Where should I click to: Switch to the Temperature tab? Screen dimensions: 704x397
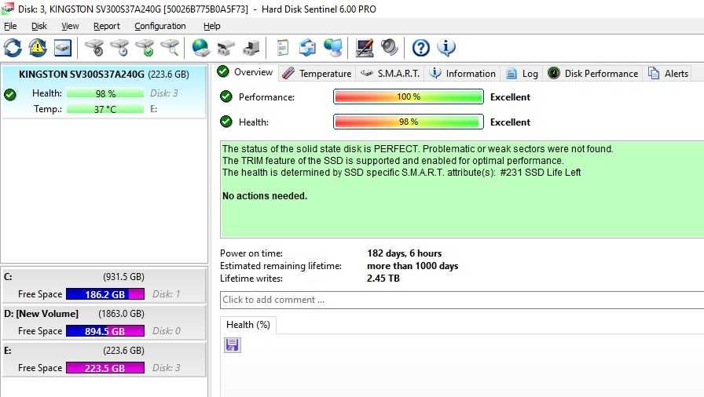click(317, 74)
